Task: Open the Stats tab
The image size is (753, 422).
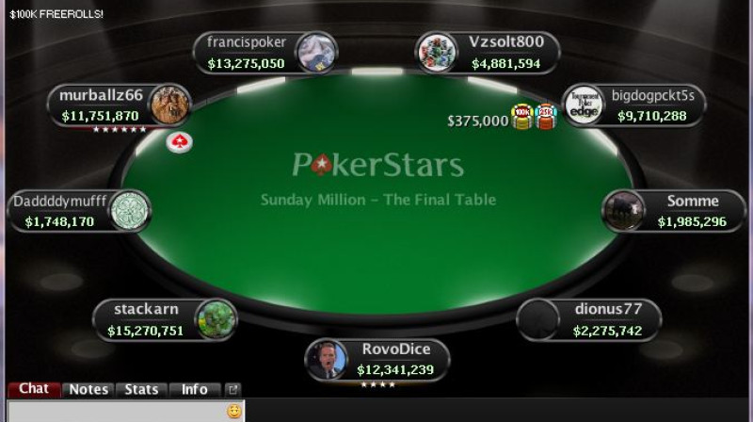Action: (x=141, y=389)
